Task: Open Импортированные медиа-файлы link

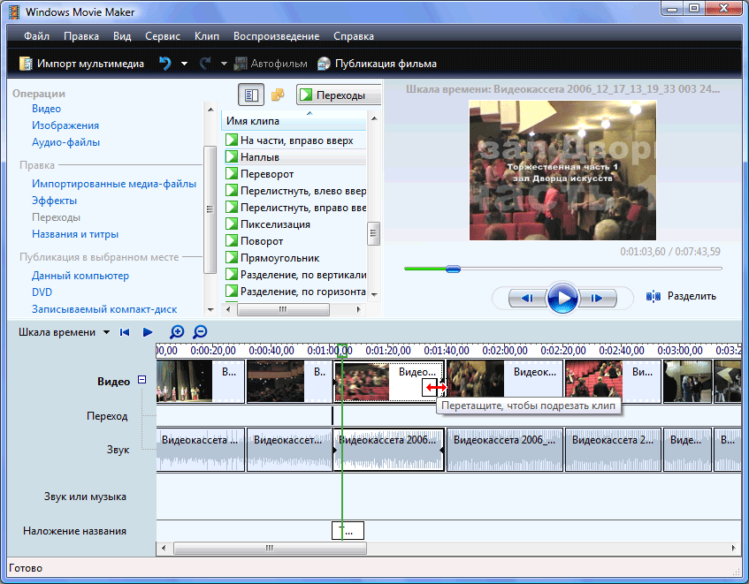Action: 114,184
